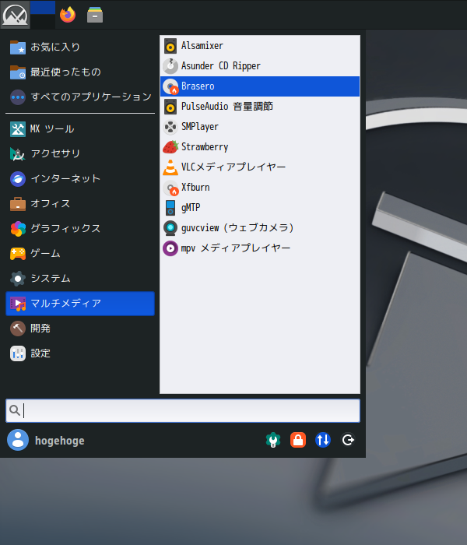Launch Firefox from the top panel

(68, 15)
